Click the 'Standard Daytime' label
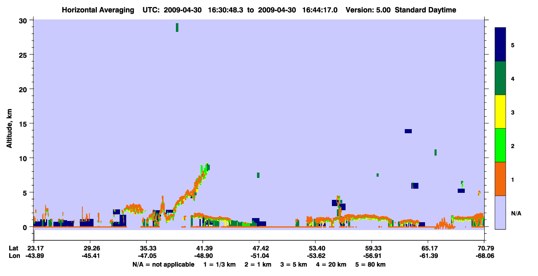Image resolution: width=538 pixels, height=276 pixels. tap(425, 10)
